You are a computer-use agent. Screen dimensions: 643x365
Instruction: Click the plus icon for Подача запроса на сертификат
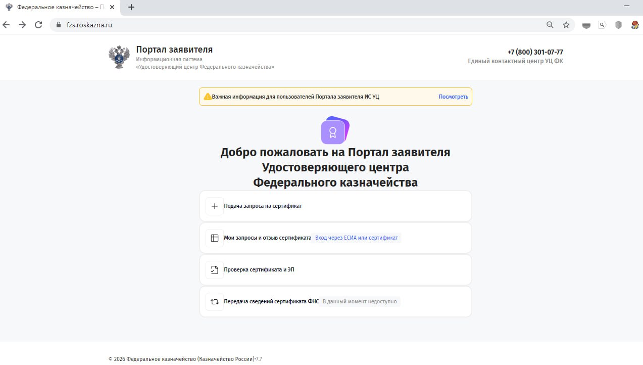coord(215,206)
